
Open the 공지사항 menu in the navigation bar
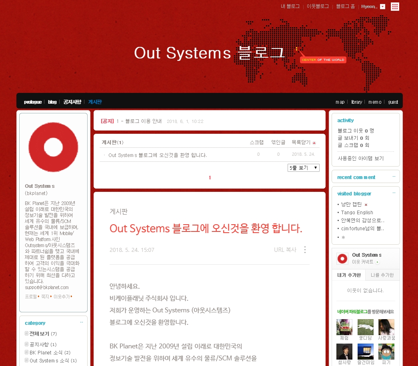[x=72, y=102]
